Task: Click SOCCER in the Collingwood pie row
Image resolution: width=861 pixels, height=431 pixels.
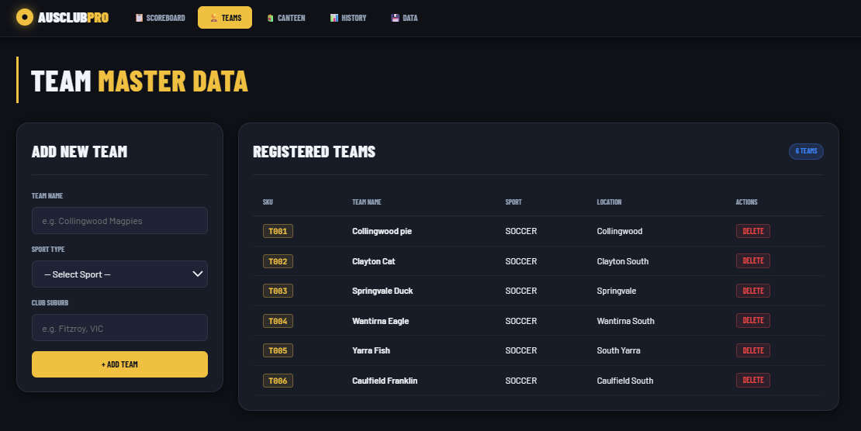Action: coord(520,231)
